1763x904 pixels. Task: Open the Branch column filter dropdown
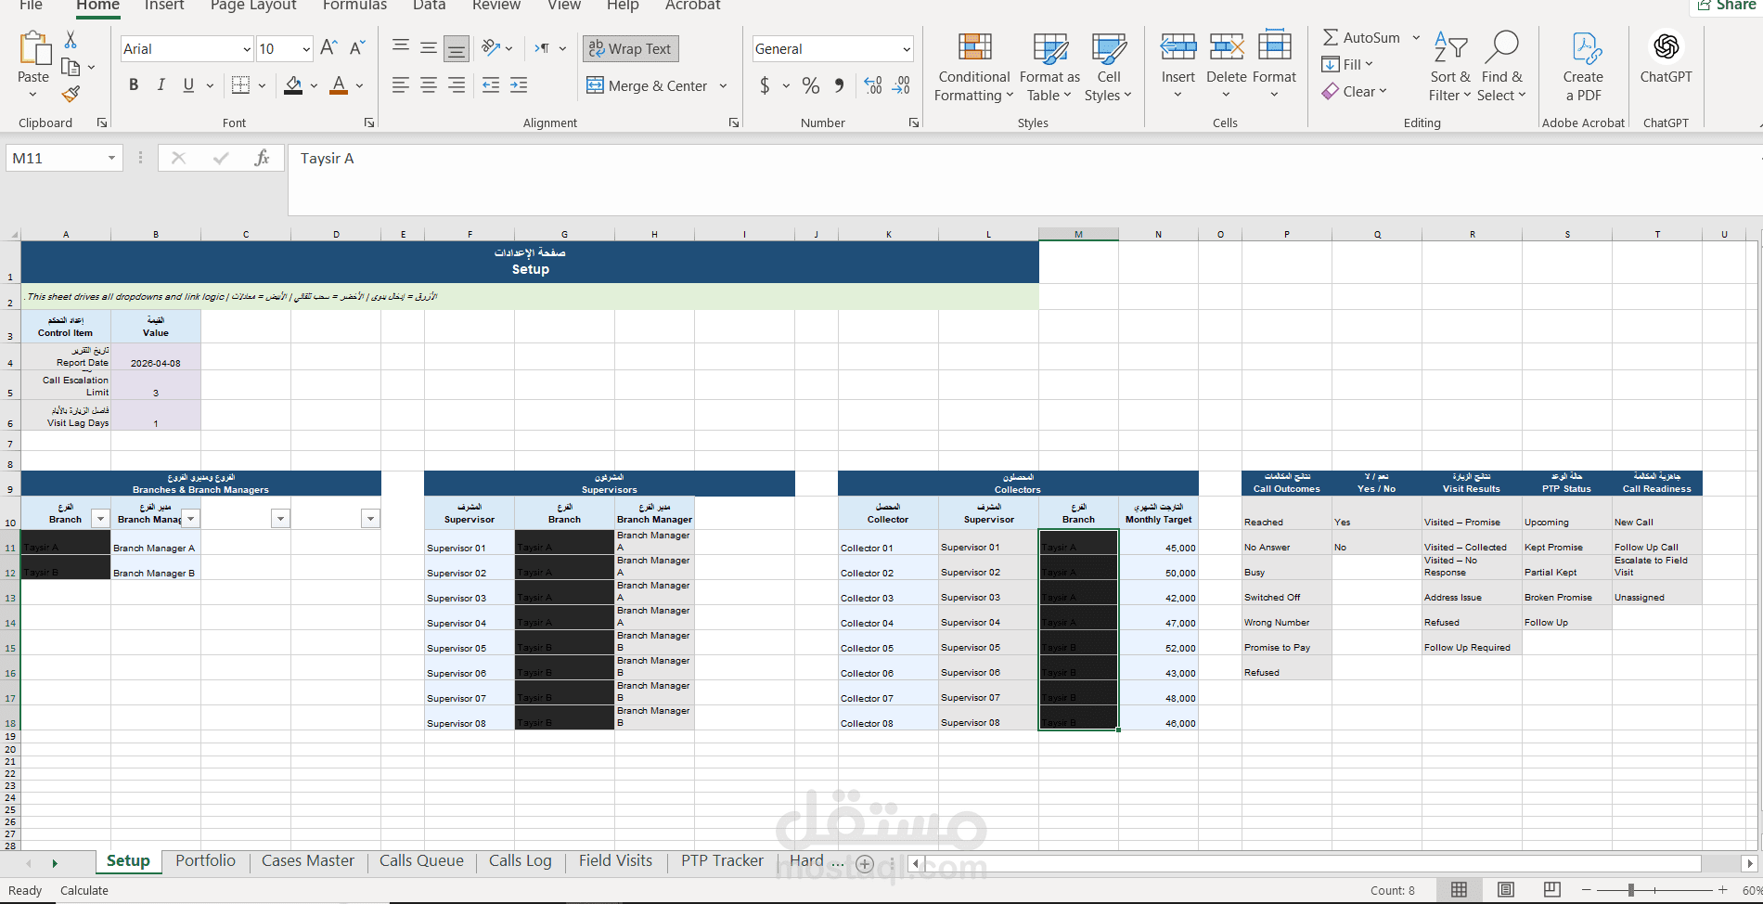(101, 519)
